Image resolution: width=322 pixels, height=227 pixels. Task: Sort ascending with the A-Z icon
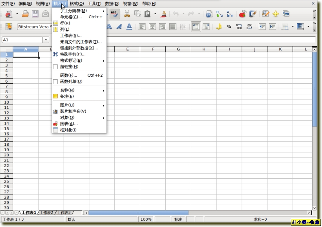tap(220, 14)
